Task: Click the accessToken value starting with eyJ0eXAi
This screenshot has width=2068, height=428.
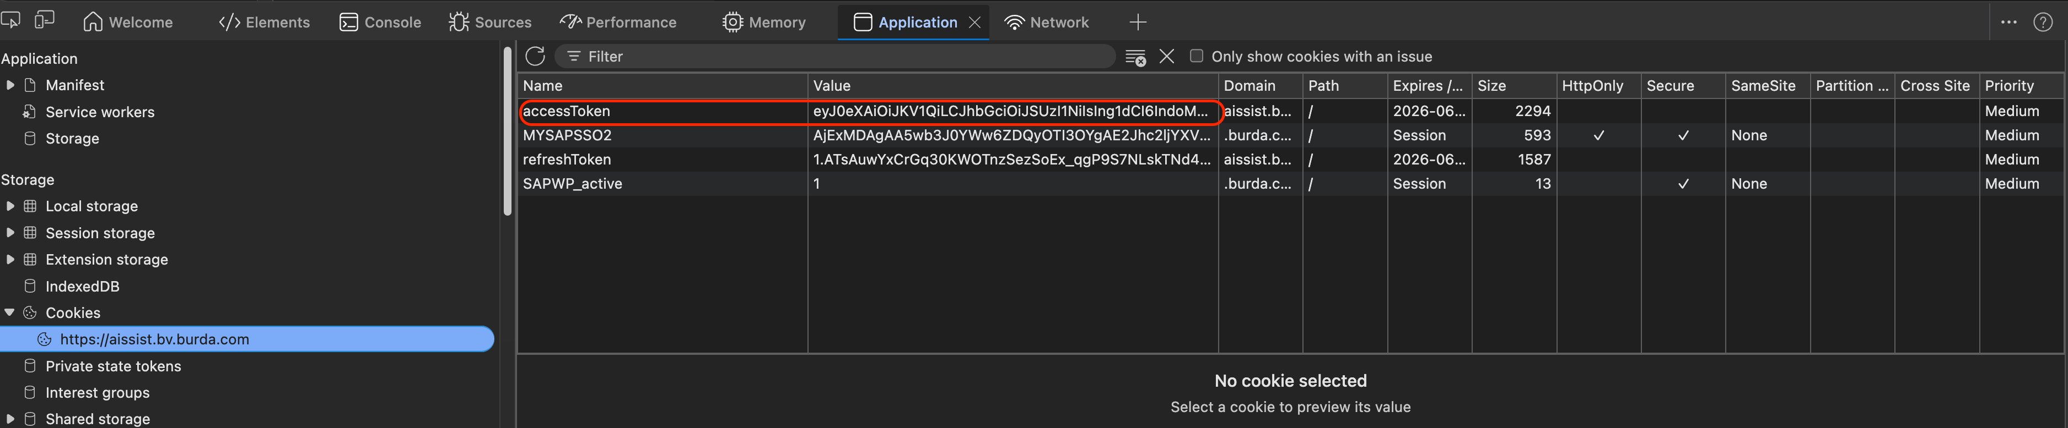Action: tap(1010, 112)
